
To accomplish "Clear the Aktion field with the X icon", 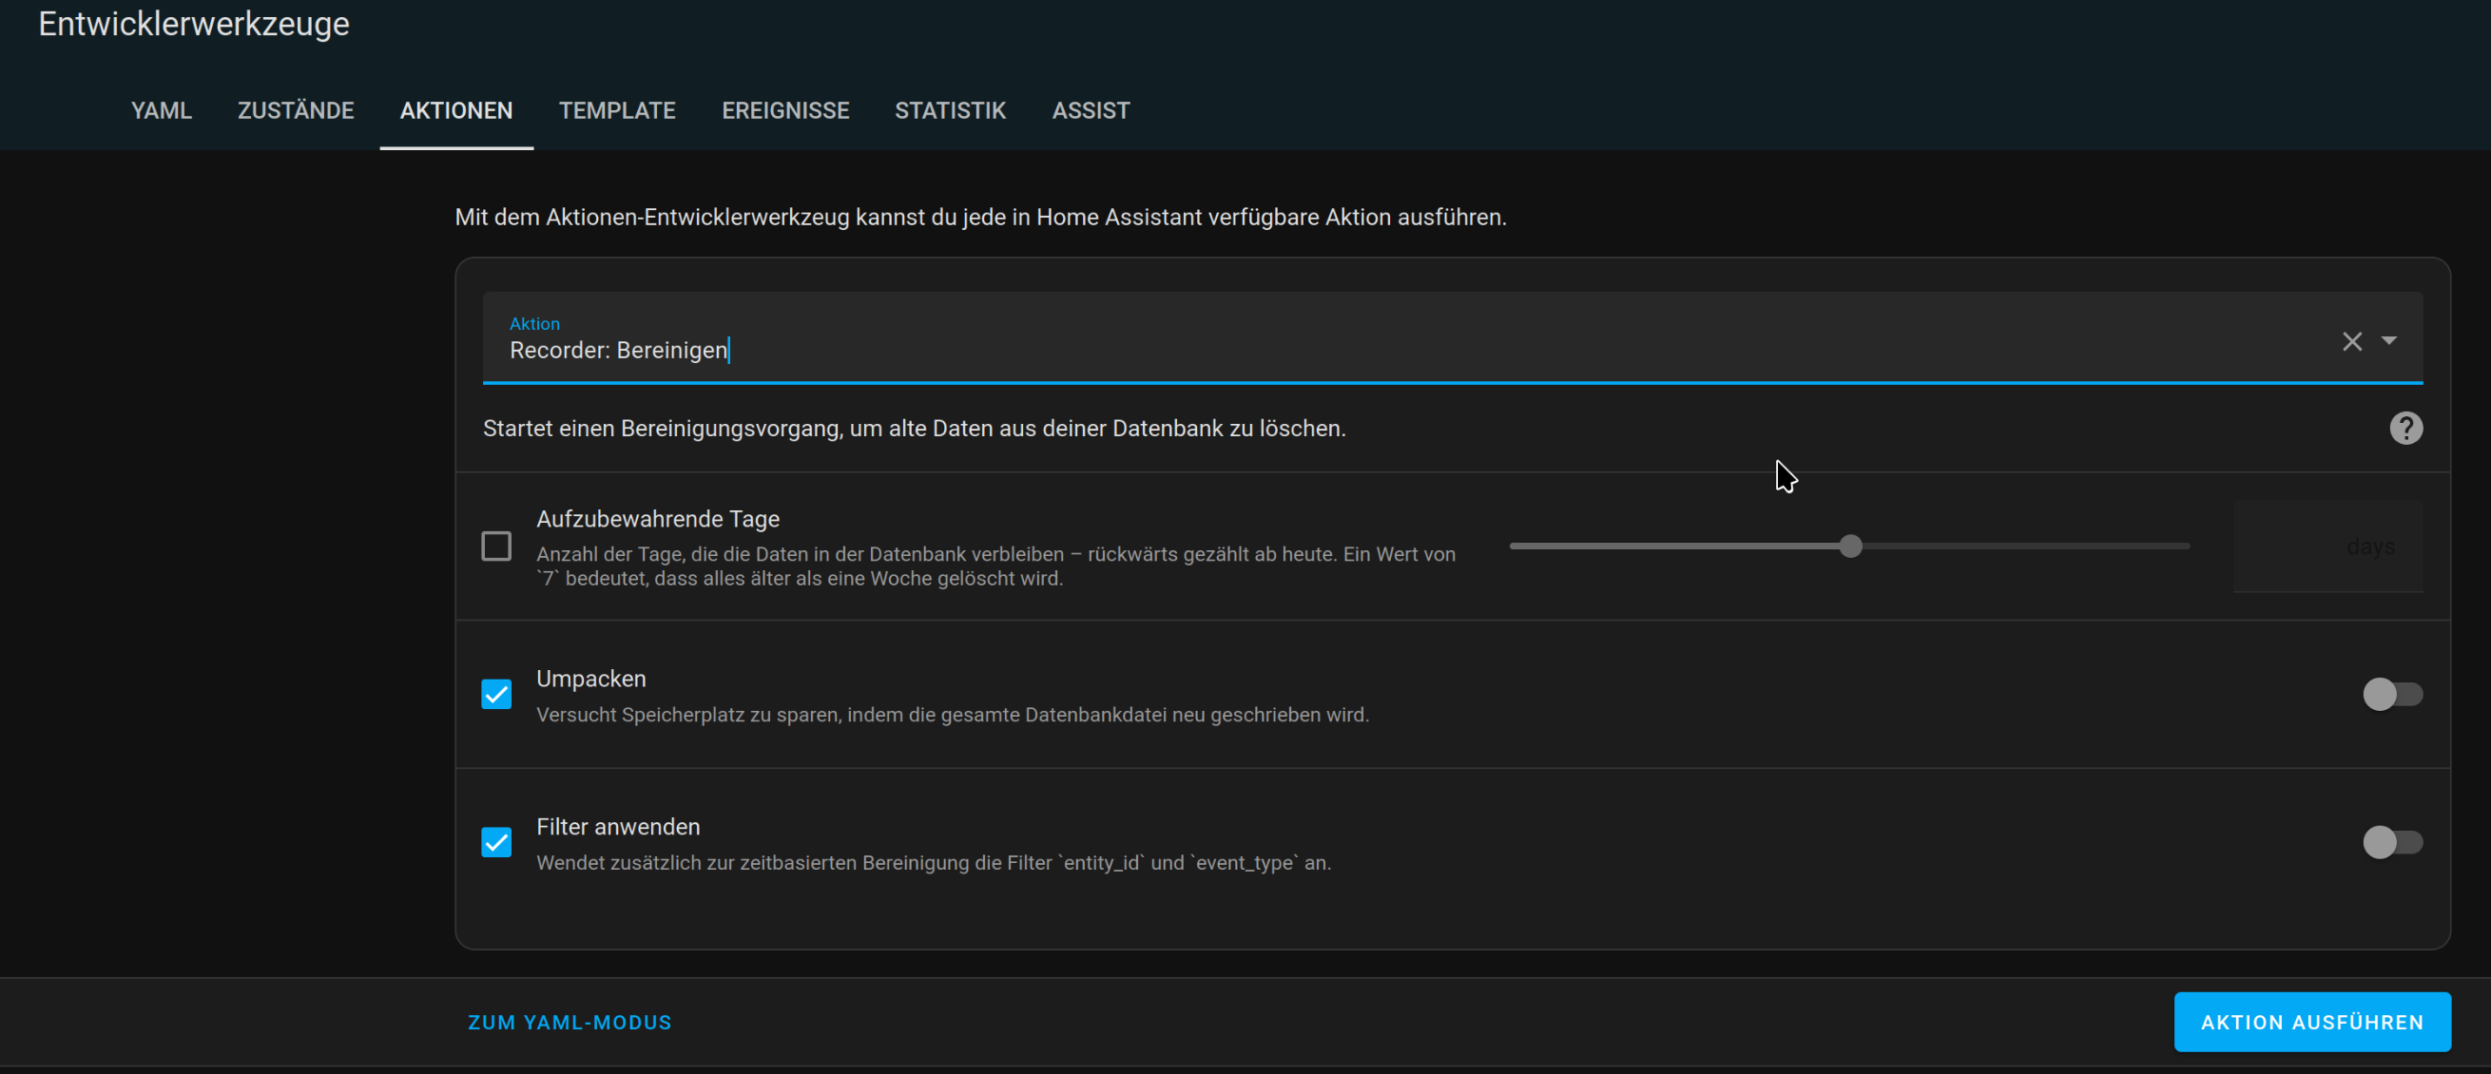I will click(x=2352, y=341).
